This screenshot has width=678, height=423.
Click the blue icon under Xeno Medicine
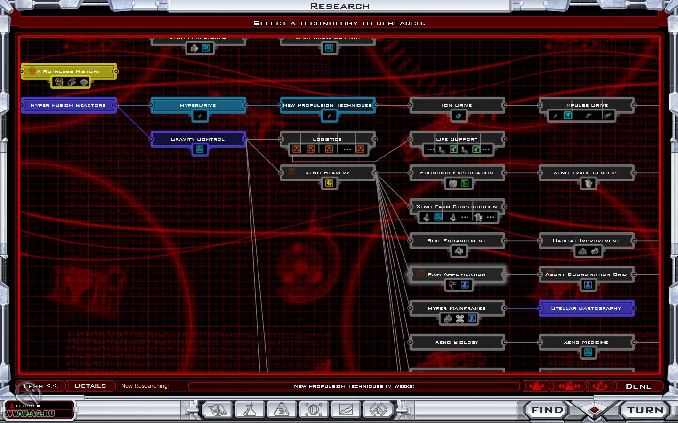point(588,352)
